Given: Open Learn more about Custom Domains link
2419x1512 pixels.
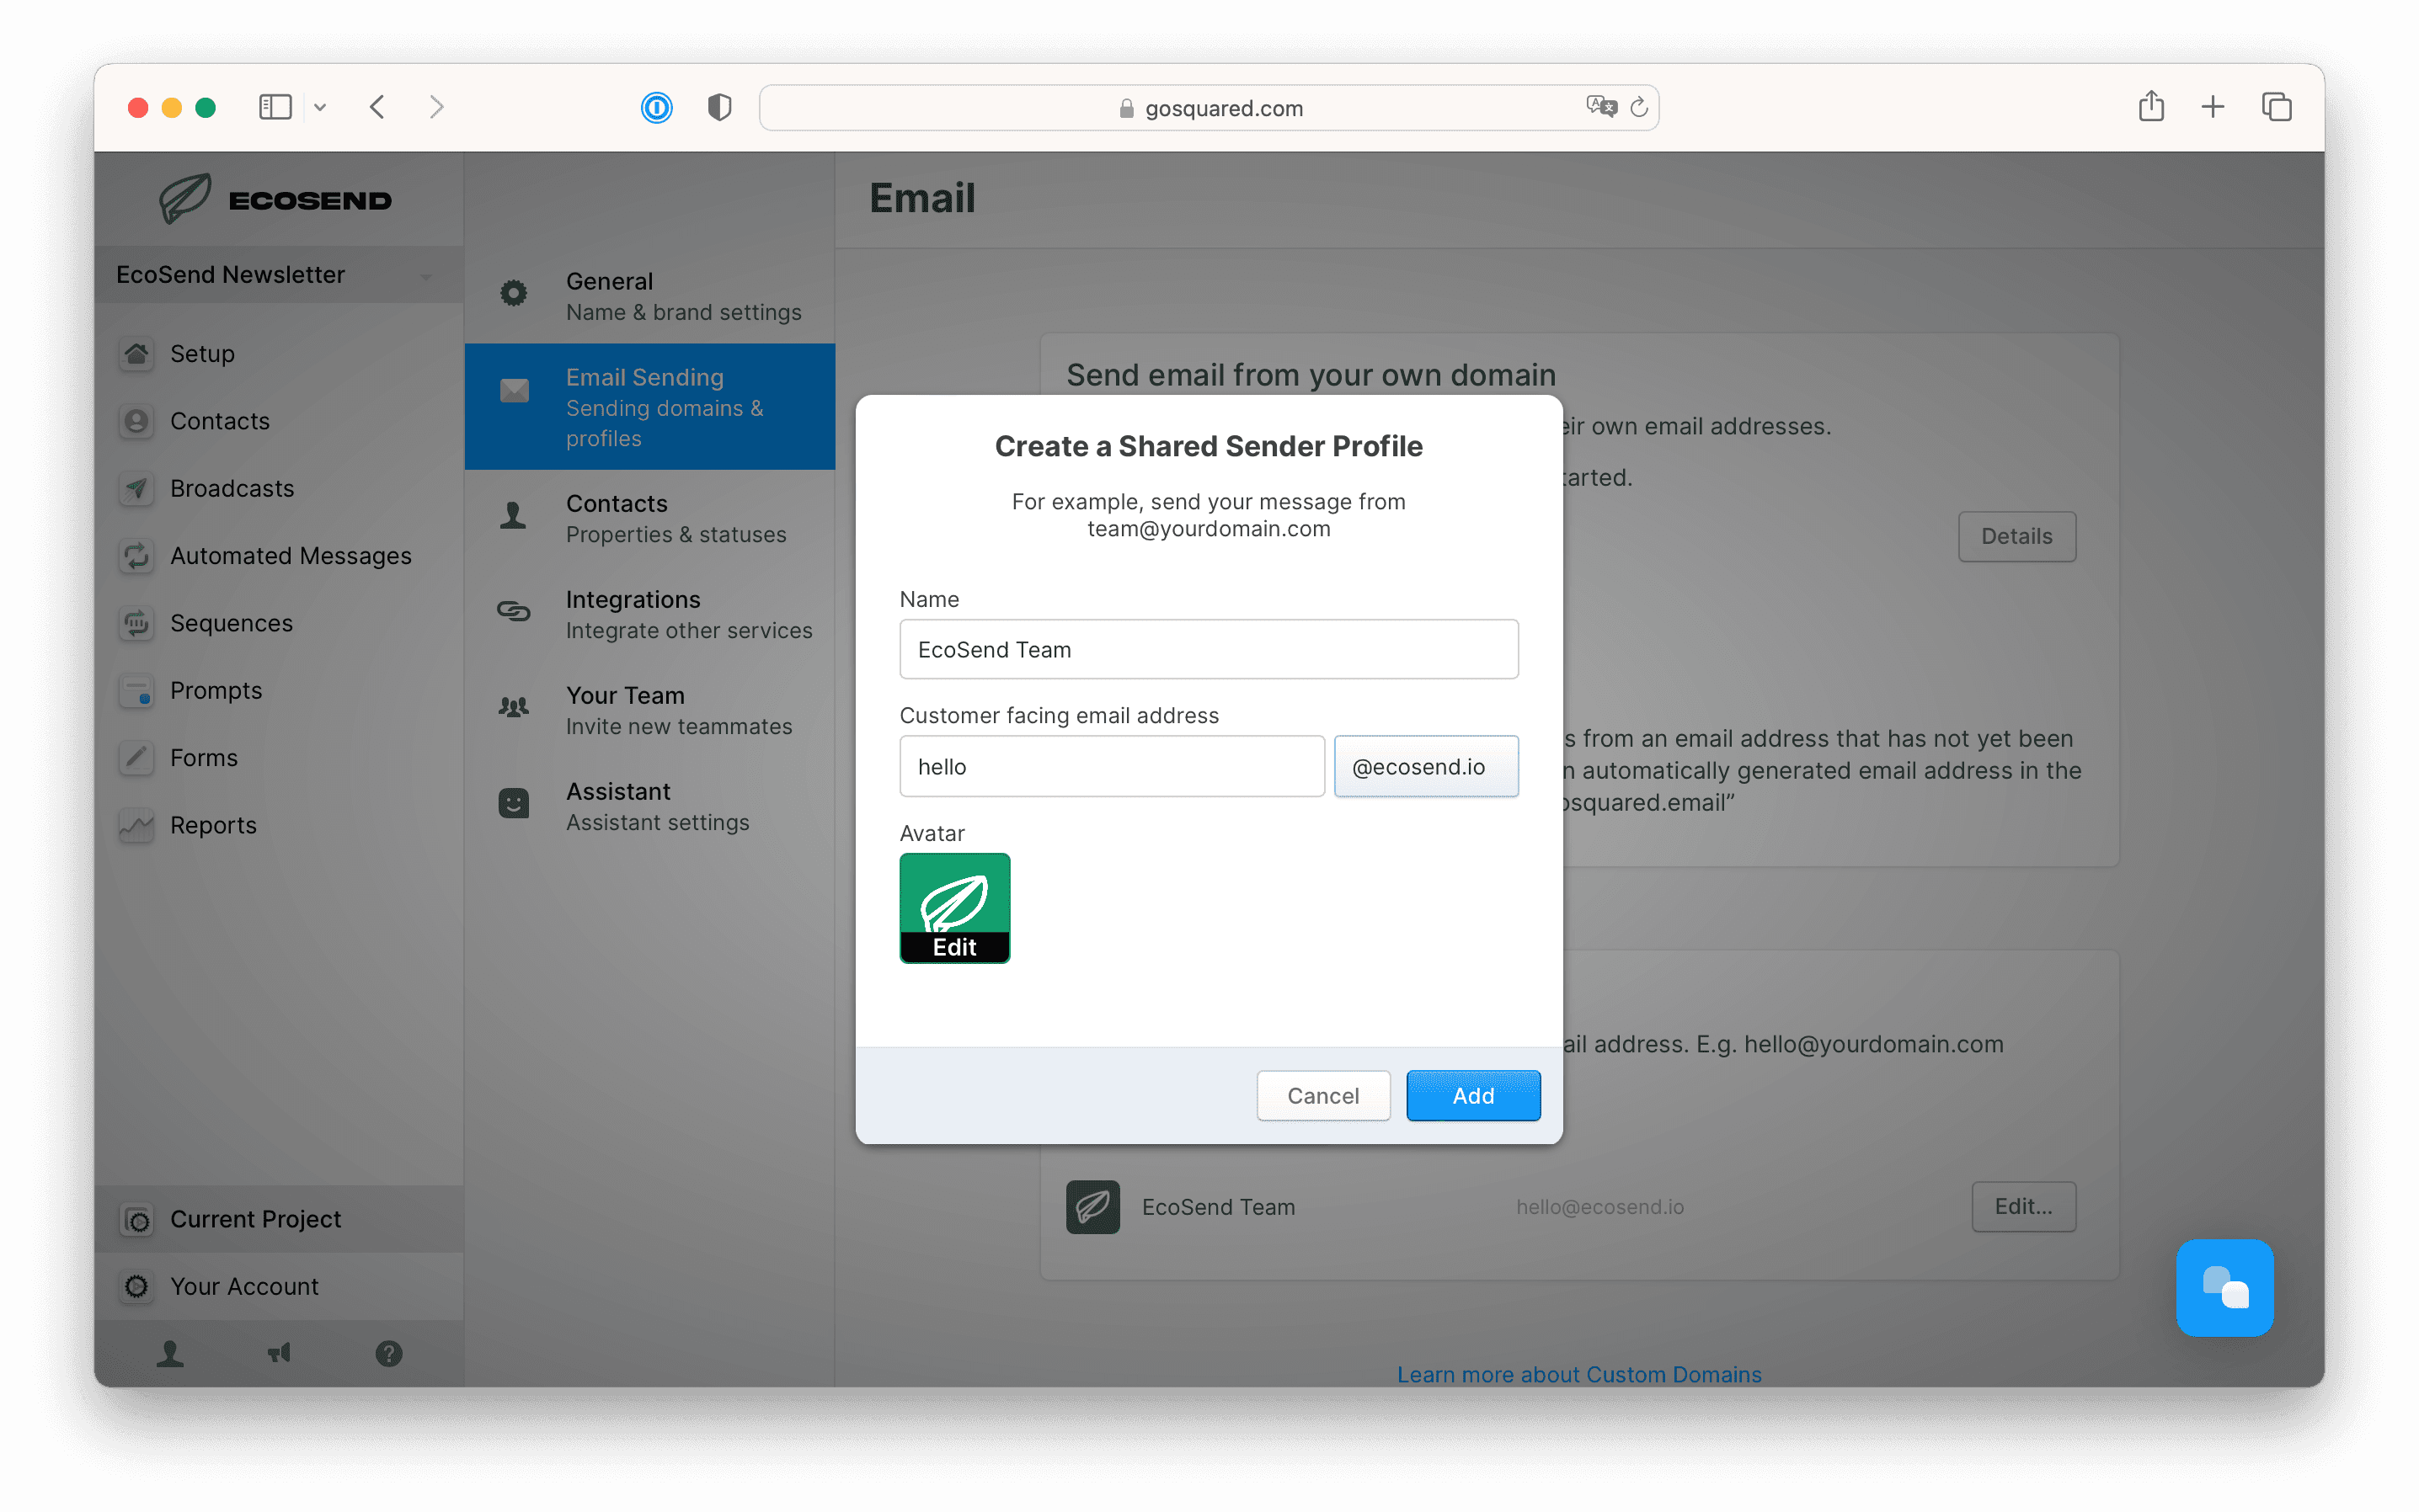Looking at the screenshot, I should [x=1578, y=1374].
